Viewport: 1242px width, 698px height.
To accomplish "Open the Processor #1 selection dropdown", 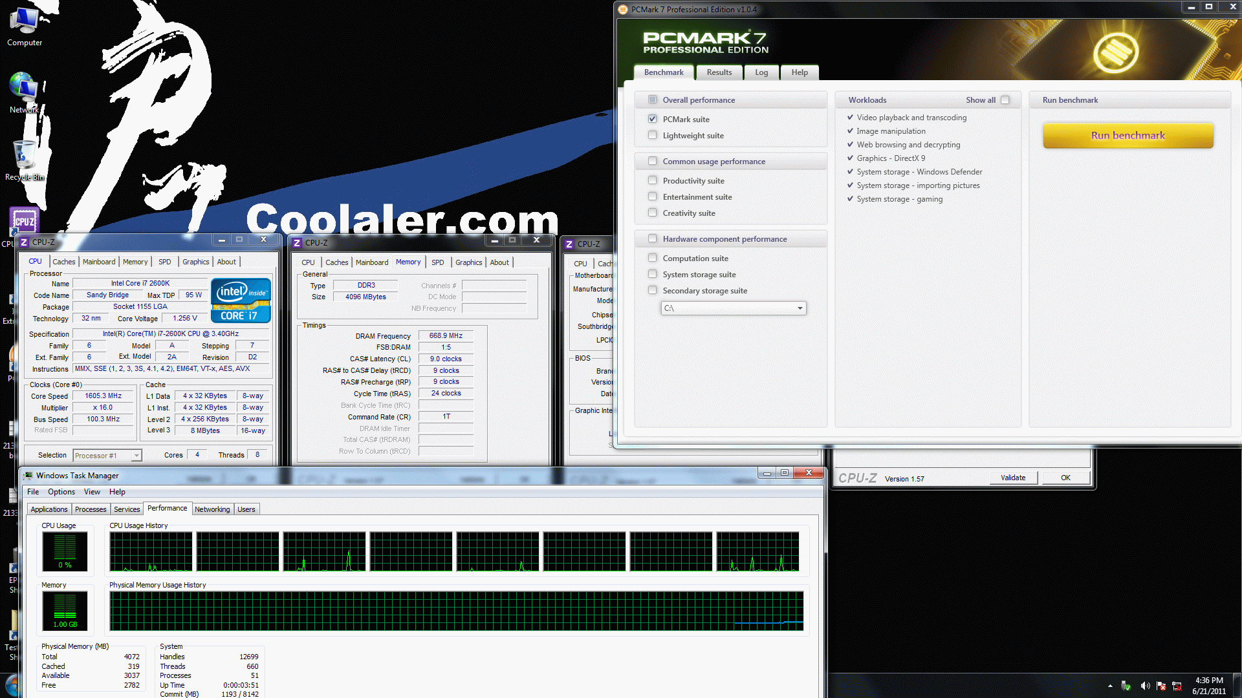I will pos(107,456).
